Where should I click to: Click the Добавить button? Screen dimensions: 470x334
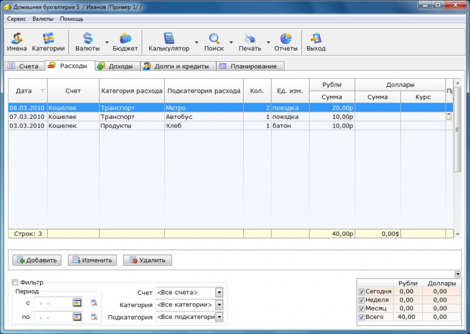pyautogui.click(x=37, y=260)
